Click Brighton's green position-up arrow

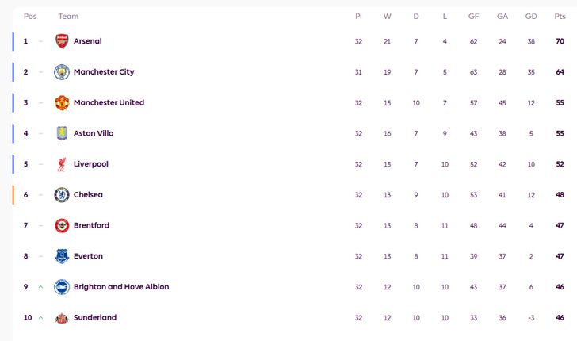[x=40, y=287]
